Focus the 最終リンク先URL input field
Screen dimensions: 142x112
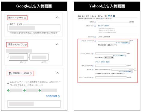tap(111, 66)
